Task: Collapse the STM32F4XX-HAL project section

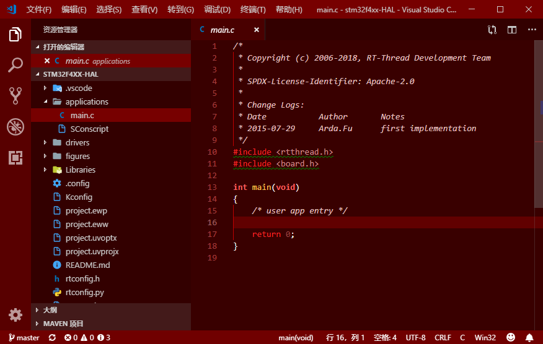Action: tap(111, 74)
